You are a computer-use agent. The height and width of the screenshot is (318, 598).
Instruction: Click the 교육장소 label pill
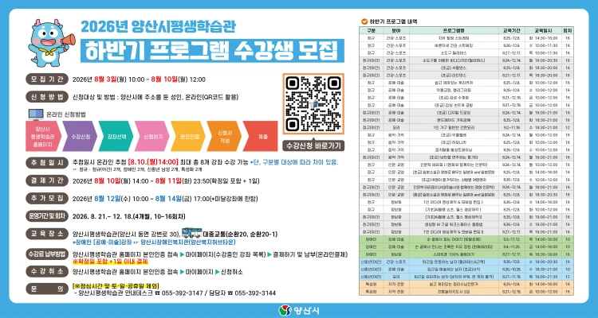pos(47,234)
